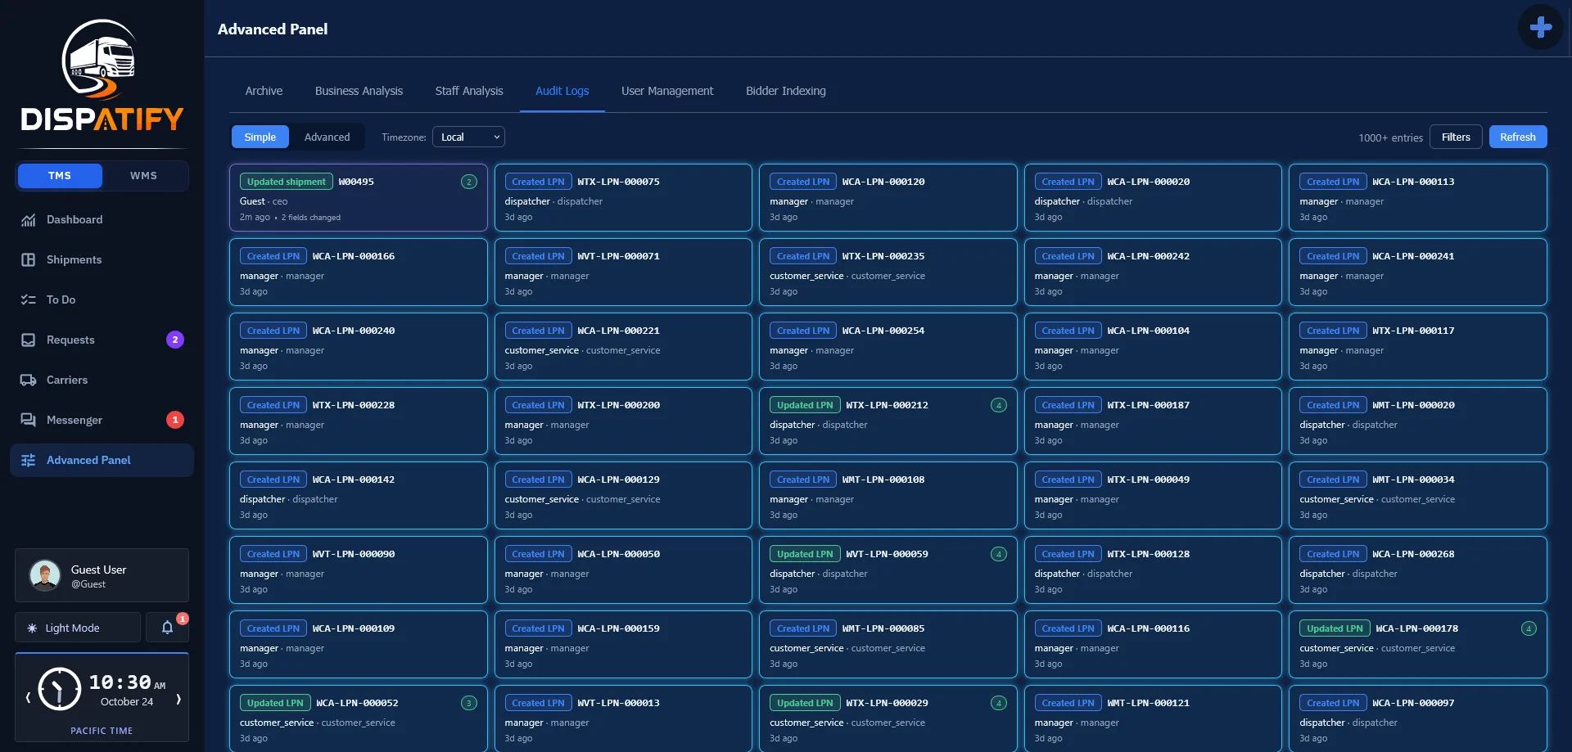This screenshot has height=752, width=1572.
Task: Click the Requests badge showing 2
Action: 175,340
